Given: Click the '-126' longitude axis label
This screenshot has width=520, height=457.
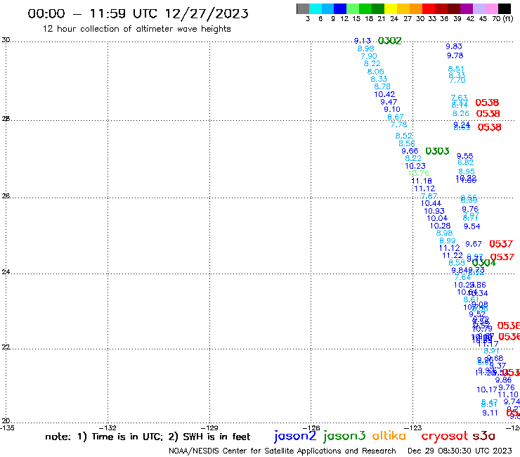Looking at the screenshot, I should (311, 427).
